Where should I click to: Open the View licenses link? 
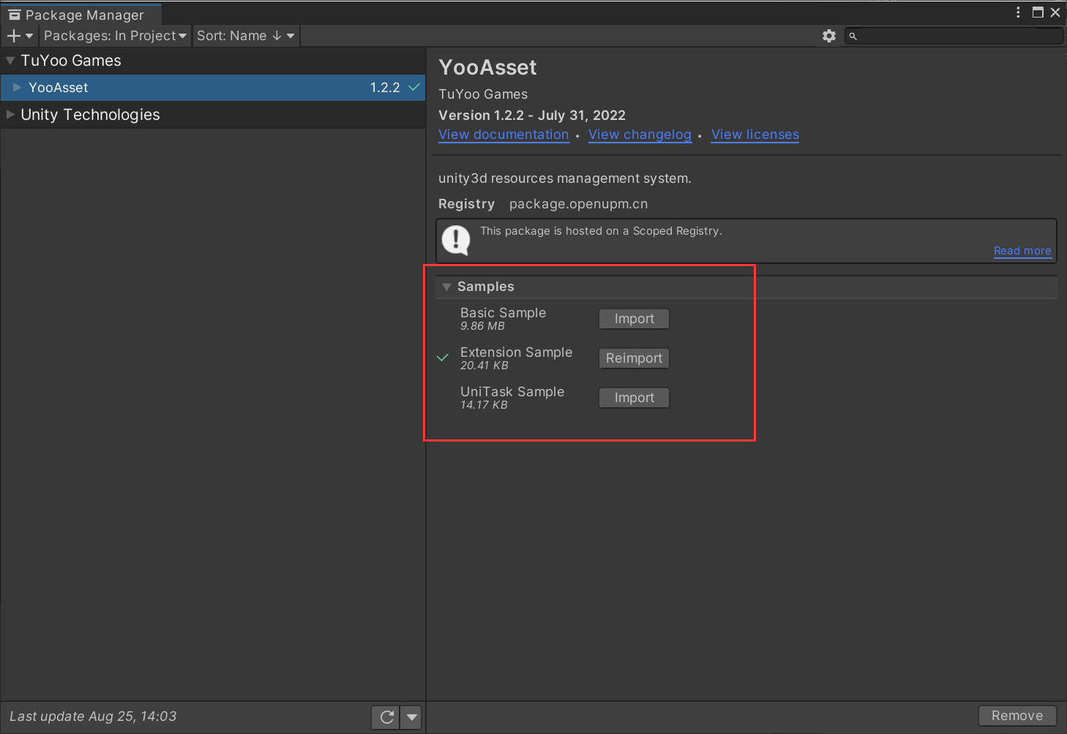click(x=755, y=135)
